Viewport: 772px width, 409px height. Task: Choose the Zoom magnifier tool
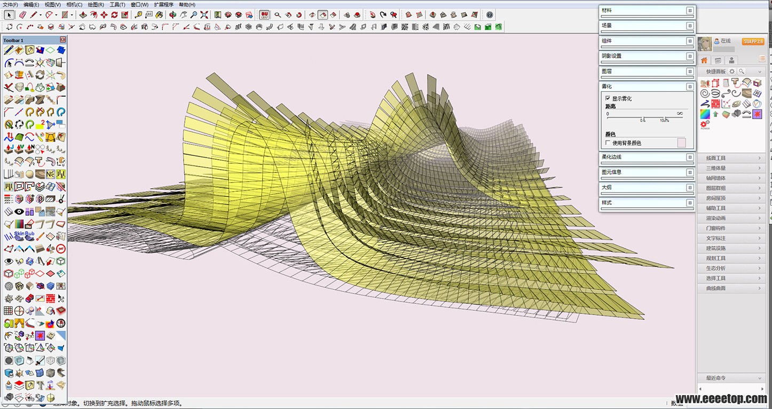point(194,15)
